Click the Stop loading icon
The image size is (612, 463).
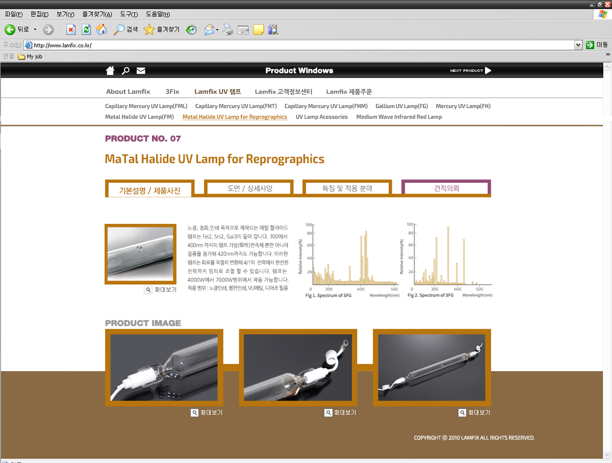tap(71, 30)
